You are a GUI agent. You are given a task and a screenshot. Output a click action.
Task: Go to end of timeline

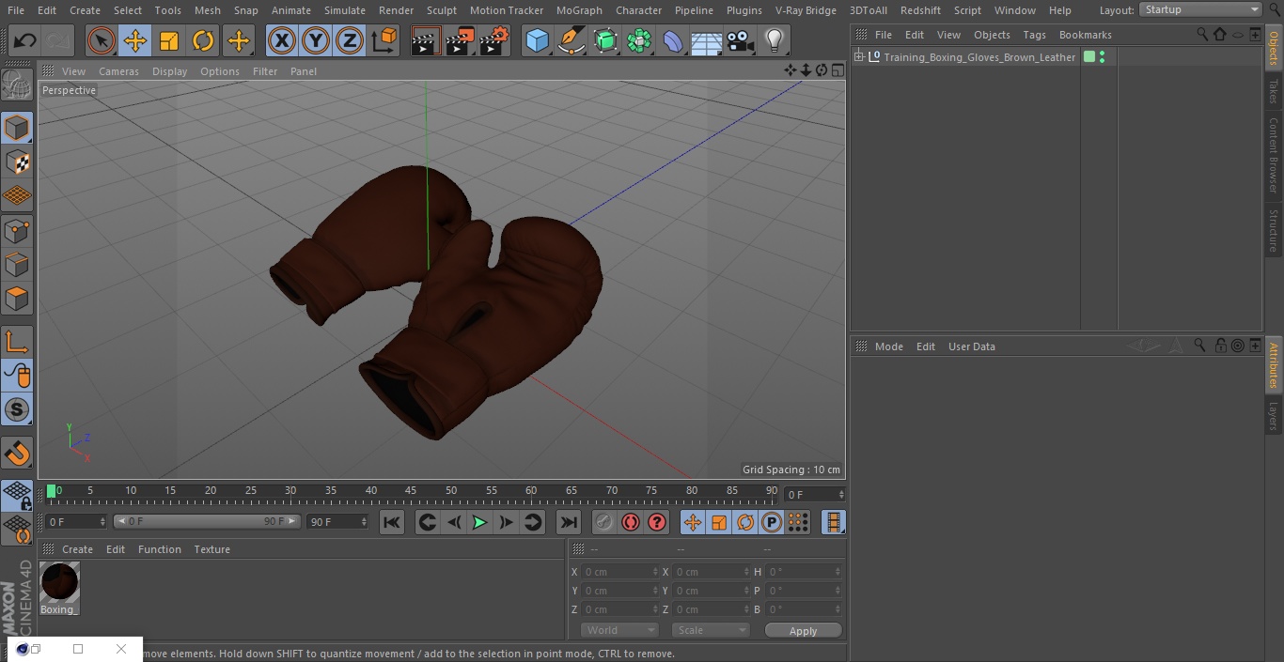(569, 522)
